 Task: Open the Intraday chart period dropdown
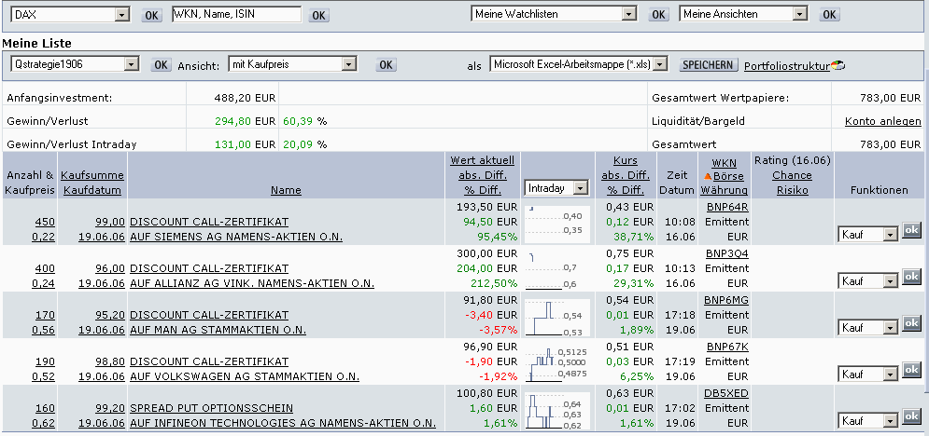click(x=582, y=188)
